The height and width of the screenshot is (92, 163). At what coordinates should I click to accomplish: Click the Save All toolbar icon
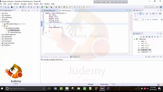point(8,7)
